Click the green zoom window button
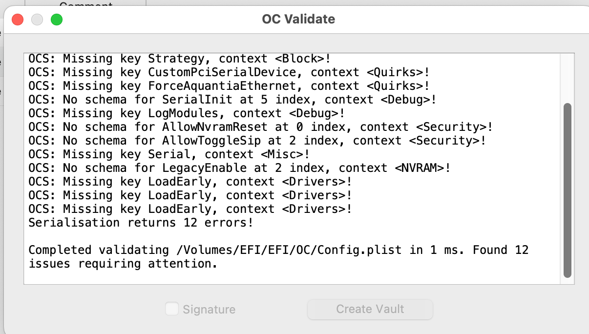The width and height of the screenshot is (589, 334). coord(57,20)
